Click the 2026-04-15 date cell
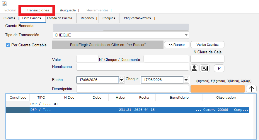 (144, 110)
